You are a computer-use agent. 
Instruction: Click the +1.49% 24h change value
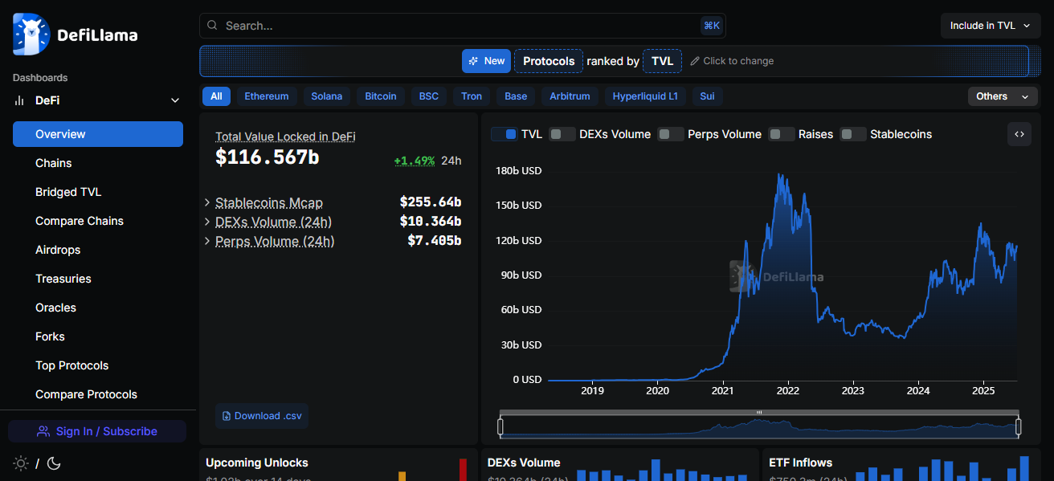point(415,161)
